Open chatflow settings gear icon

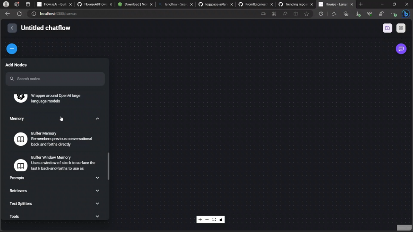(x=400, y=28)
